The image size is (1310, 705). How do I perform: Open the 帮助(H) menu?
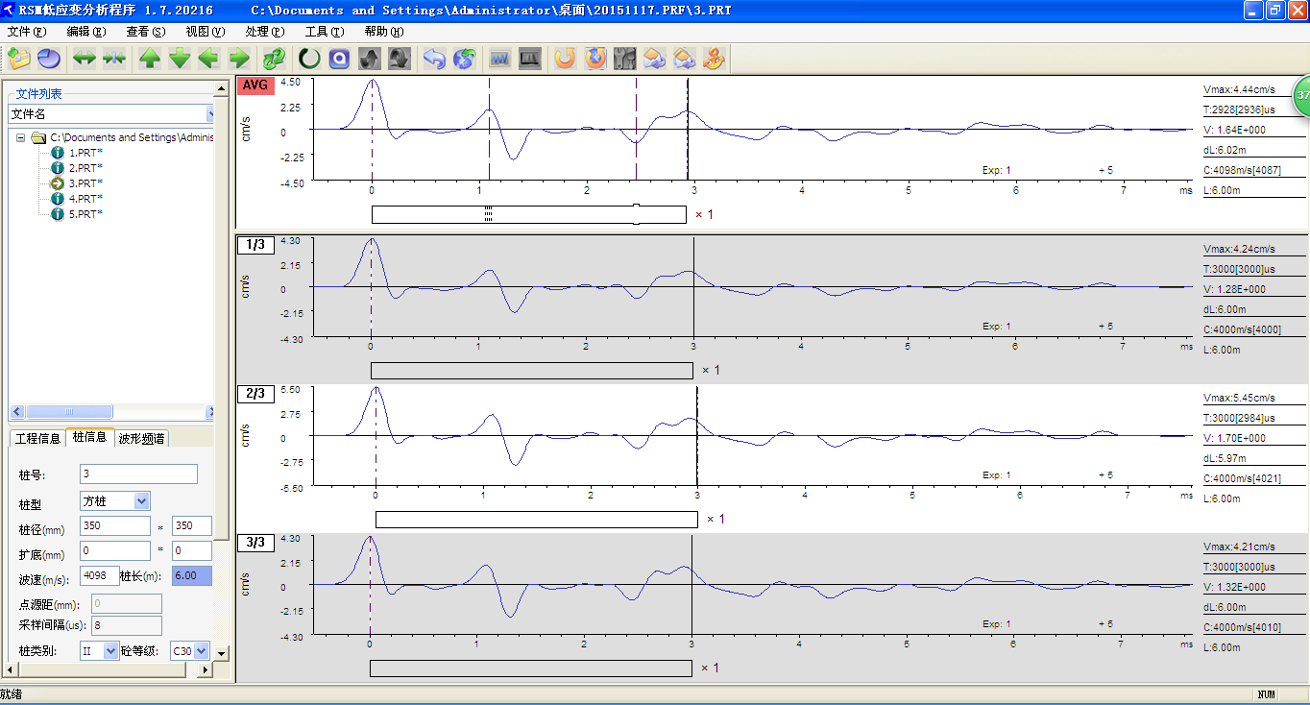pos(384,32)
